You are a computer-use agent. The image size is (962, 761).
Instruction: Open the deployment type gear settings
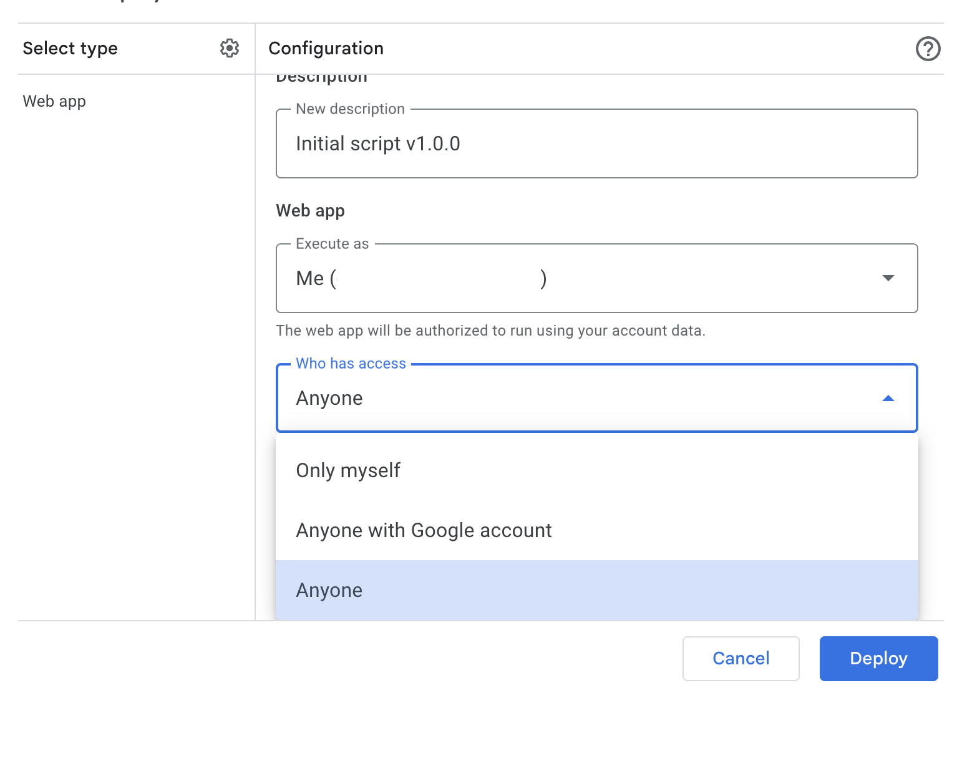point(230,48)
